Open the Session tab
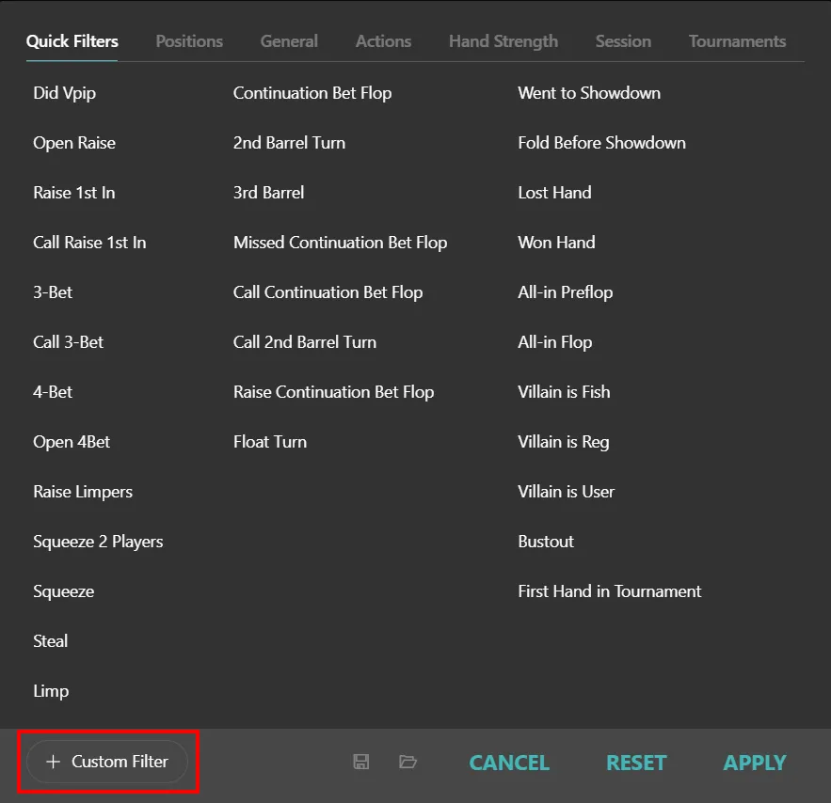 (623, 41)
